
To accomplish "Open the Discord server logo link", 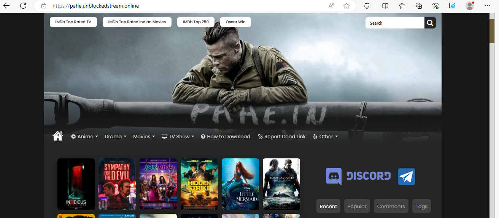I will (x=358, y=176).
